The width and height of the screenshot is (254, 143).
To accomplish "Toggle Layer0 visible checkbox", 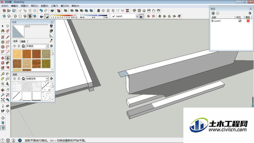I will coord(240,21).
